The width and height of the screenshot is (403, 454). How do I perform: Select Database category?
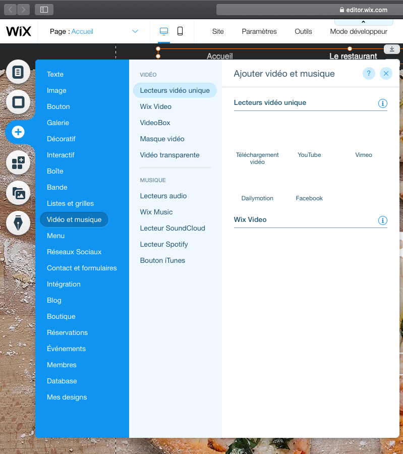click(62, 381)
